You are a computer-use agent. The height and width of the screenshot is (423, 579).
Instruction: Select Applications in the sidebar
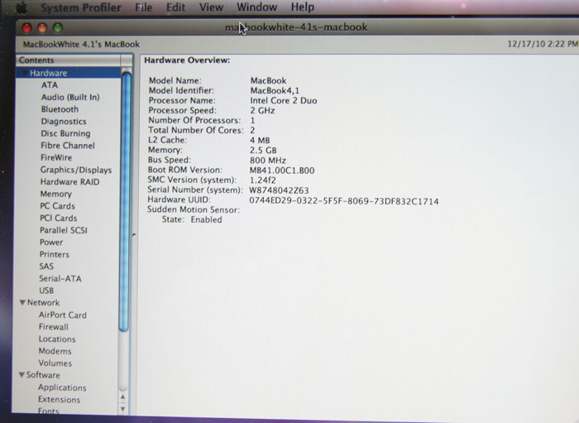[62, 387]
